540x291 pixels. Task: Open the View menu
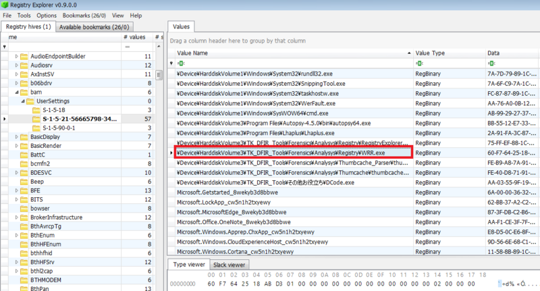(117, 16)
